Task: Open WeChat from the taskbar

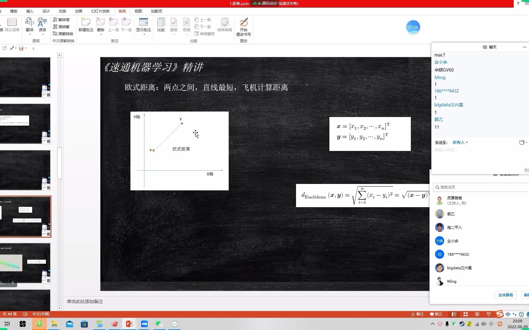Action: [x=159, y=324]
